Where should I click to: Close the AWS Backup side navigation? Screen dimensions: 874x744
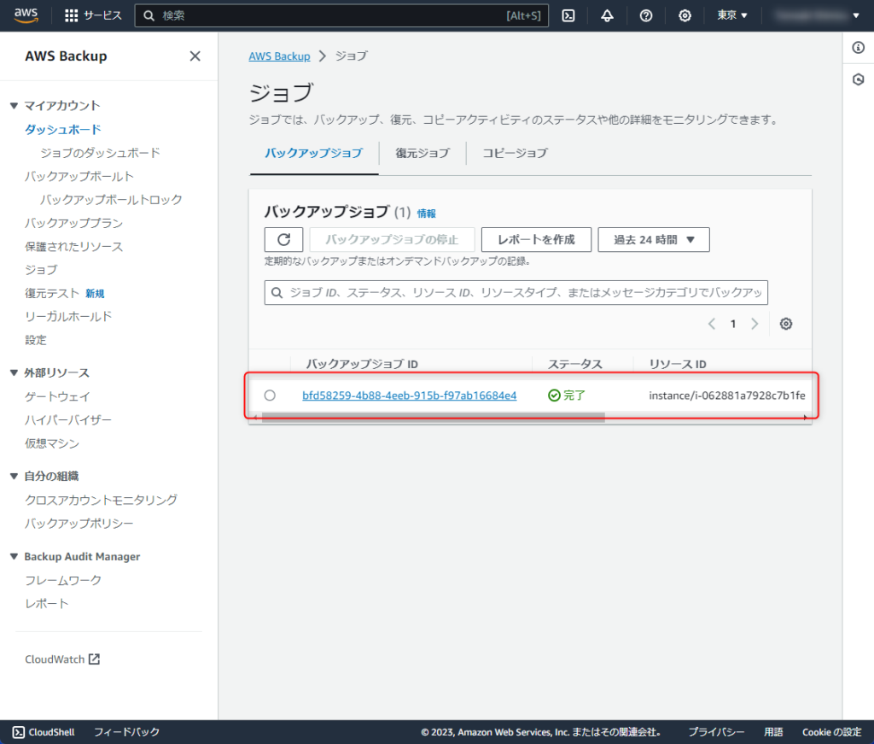[x=195, y=56]
